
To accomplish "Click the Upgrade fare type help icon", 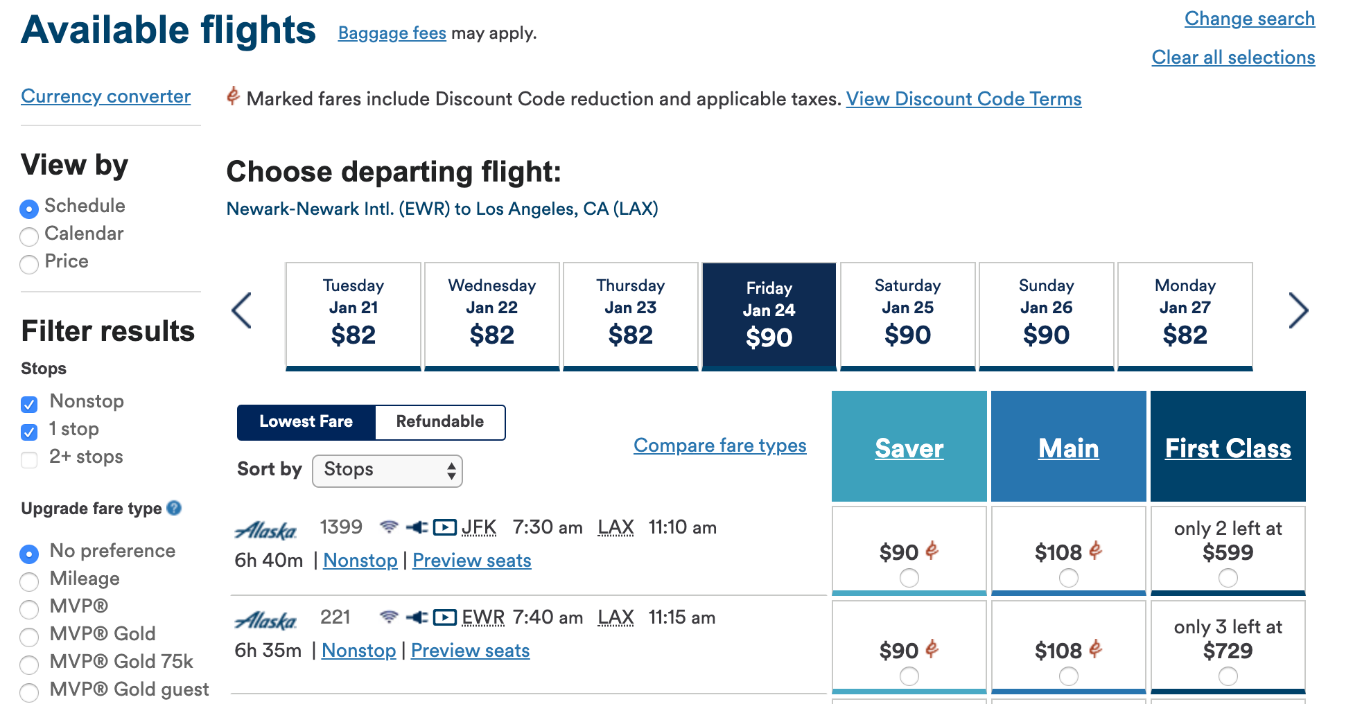I will click(175, 508).
